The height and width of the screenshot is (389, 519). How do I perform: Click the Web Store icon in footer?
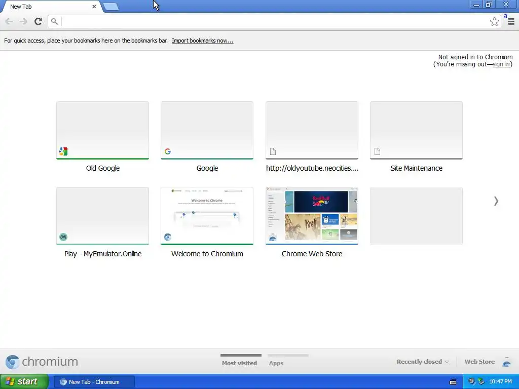(506, 362)
